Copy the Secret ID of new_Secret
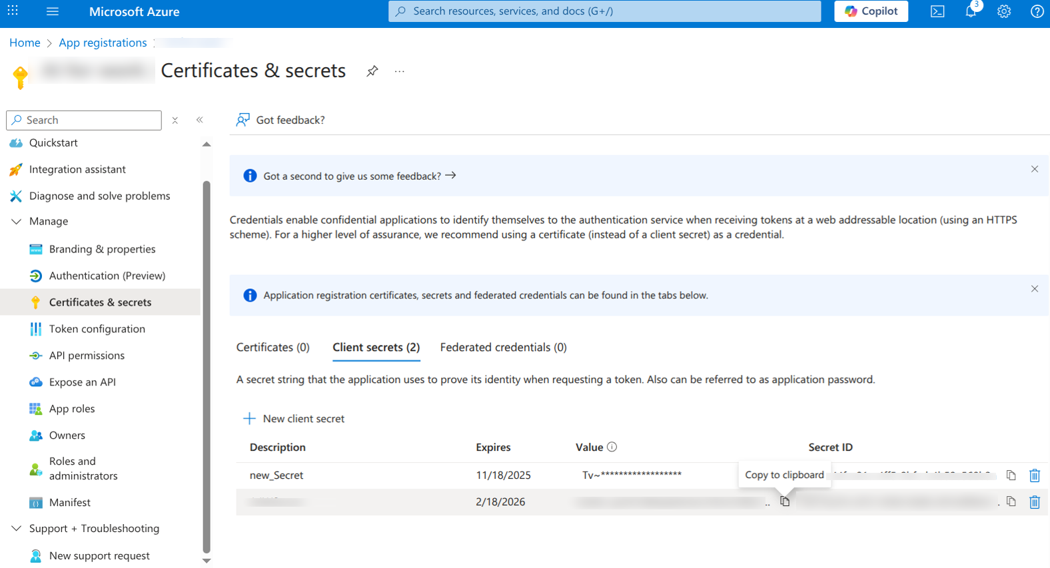Viewport: 1050px width, 568px height. click(1011, 475)
